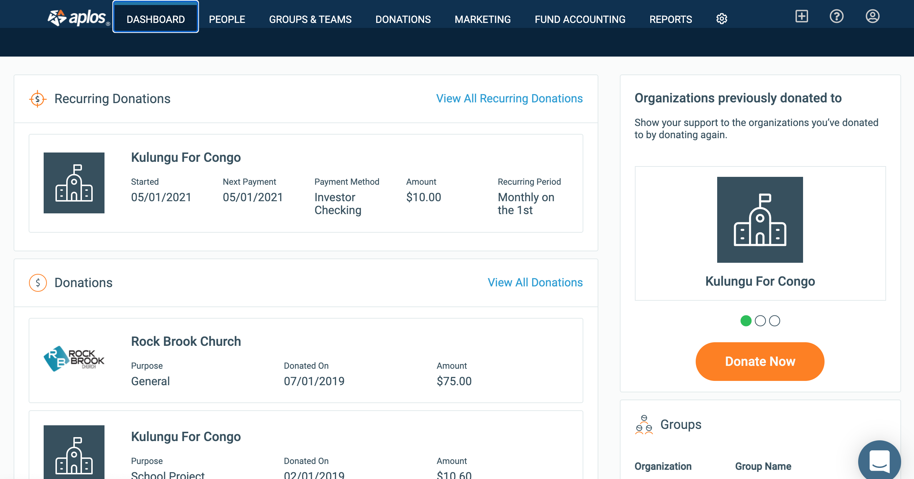Click the large Kulungu organization image in carousel
914x479 pixels.
pos(760,220)
